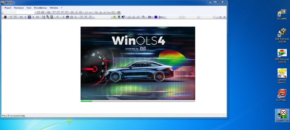Viewport: 290px width, 130px height.
Task: Select the Lambda Remover desktop shortcut
Action: tap(282, 76)
